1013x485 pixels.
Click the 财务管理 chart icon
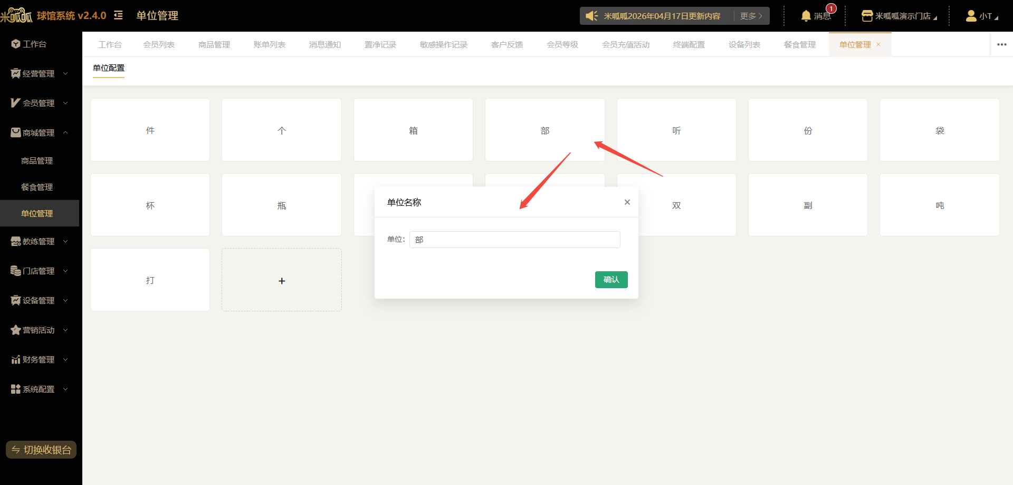coord(16,359)
